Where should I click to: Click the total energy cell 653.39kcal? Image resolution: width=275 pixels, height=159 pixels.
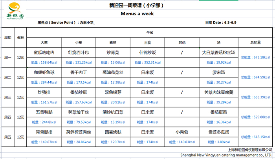(255, 97)
